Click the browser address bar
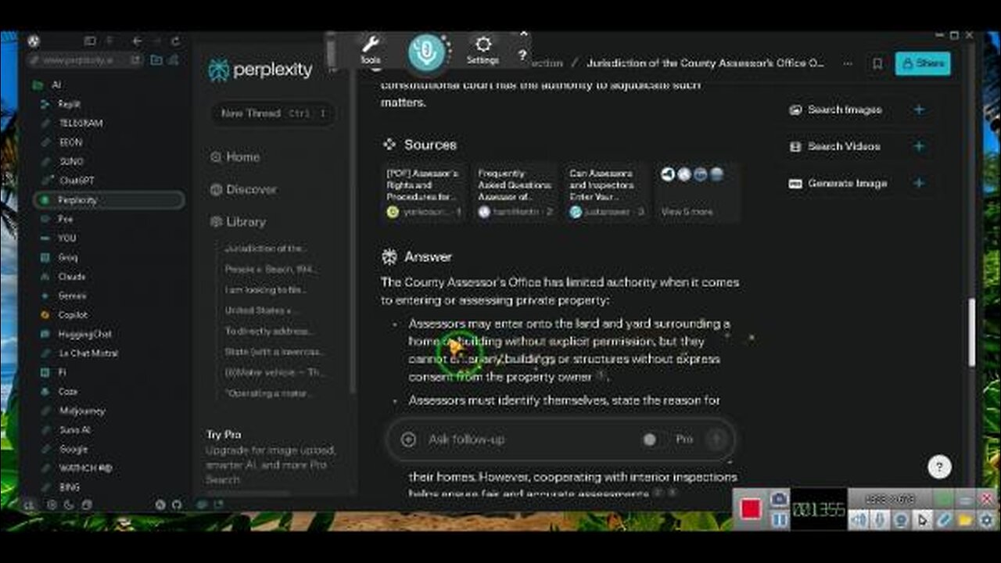1001x563 pixels. 86,60
